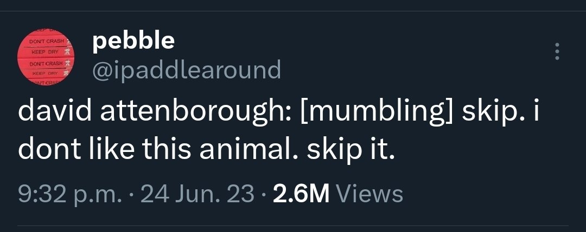Screen dimensions: 586x232
Task: Visit the @ipaddlearound handle
Action: click(x=187, y=70)
